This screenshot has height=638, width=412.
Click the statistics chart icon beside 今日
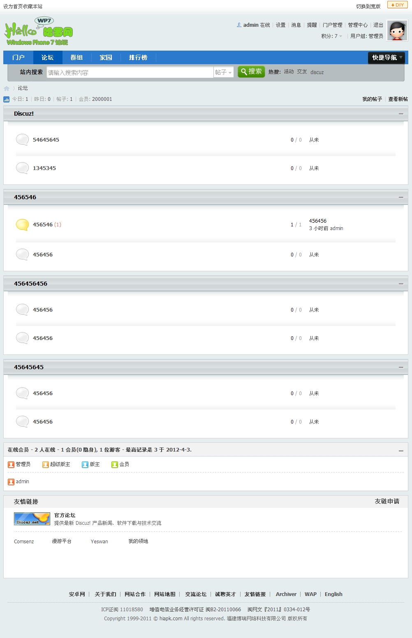coord(7,99)
